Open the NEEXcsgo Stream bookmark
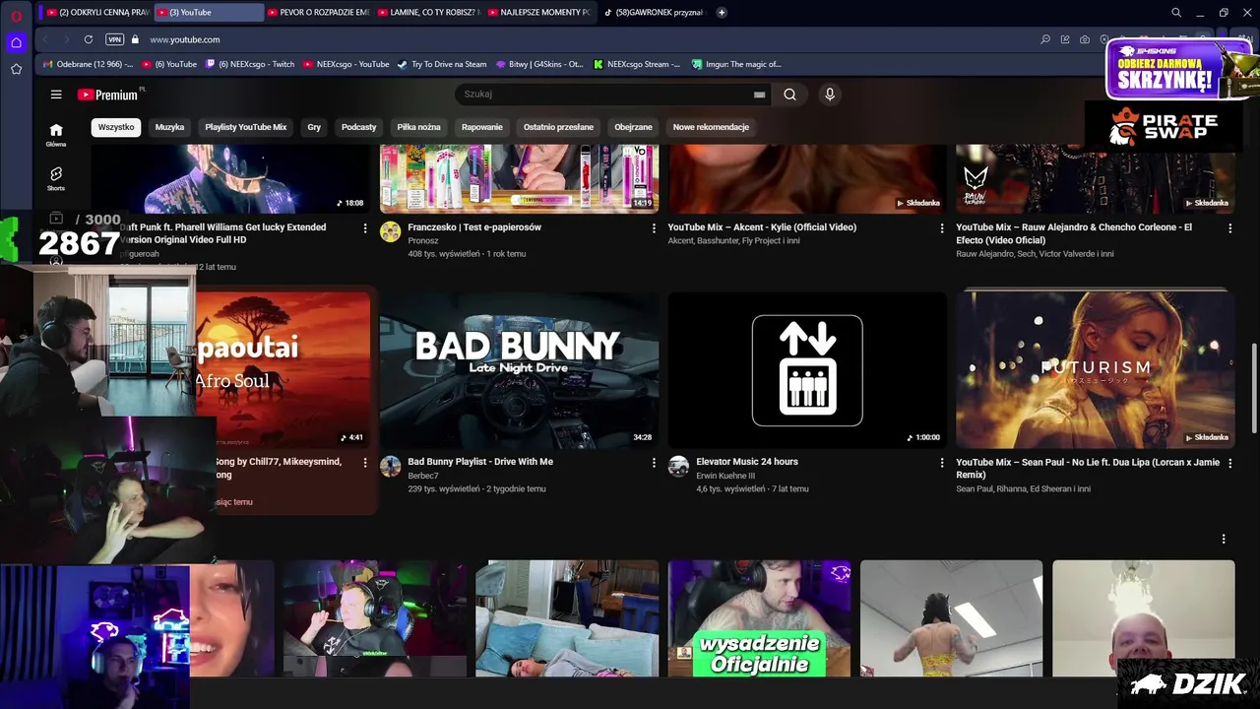The width and height of the screenshot is (1260, 709). coord(637,64)
